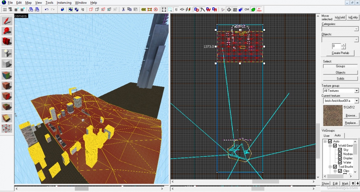Select the Apply Current Texture tool
This screenshot has height=192, width=360.
click(7, 86)
